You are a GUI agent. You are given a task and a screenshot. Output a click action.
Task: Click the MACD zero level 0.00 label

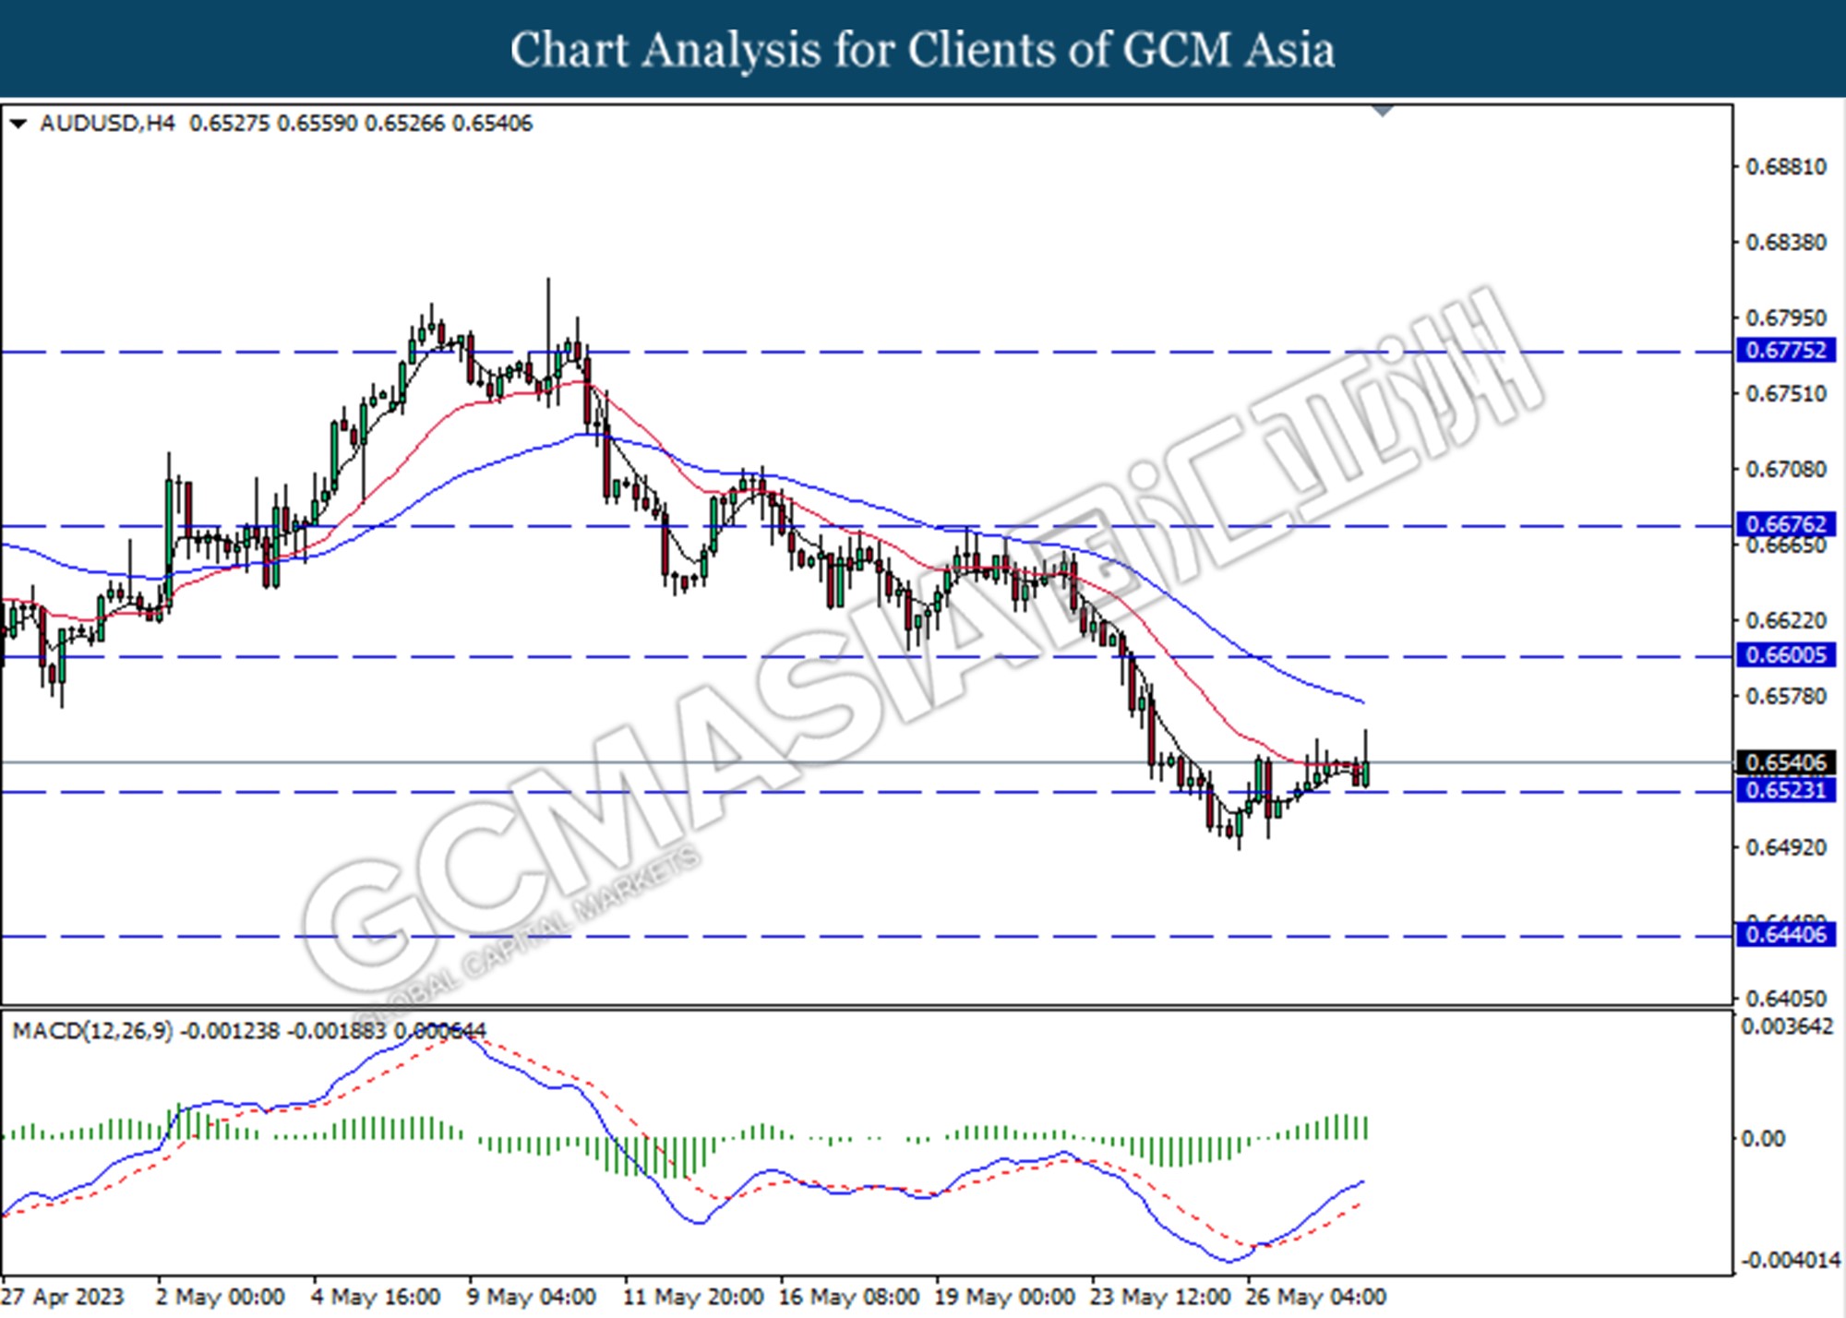coord(1762,1139)
